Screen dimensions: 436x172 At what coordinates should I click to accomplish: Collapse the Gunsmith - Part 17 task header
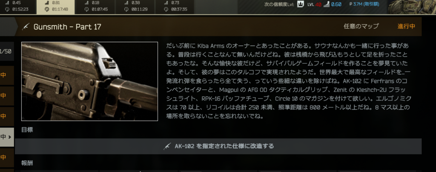(218, 27)
